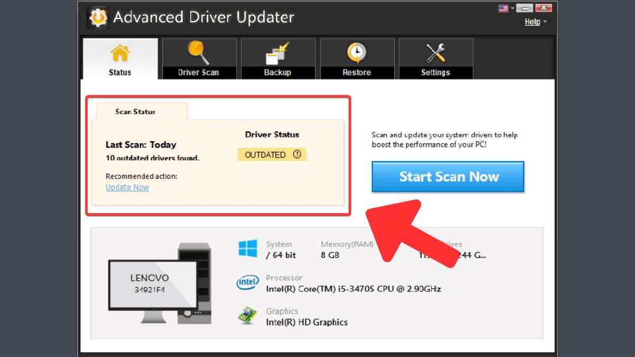Click the '/ 64 bit' system value
Image resolution: width=635 pixels, height=357 pixels.
(x=281, y=255)
